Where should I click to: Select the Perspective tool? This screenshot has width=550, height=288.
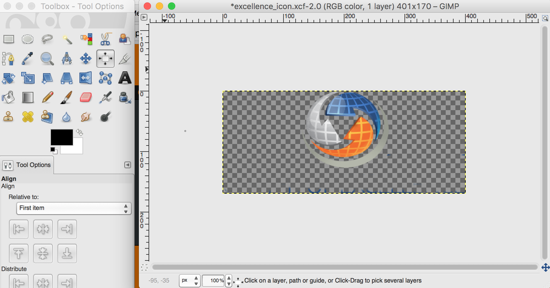coord(66,78)
